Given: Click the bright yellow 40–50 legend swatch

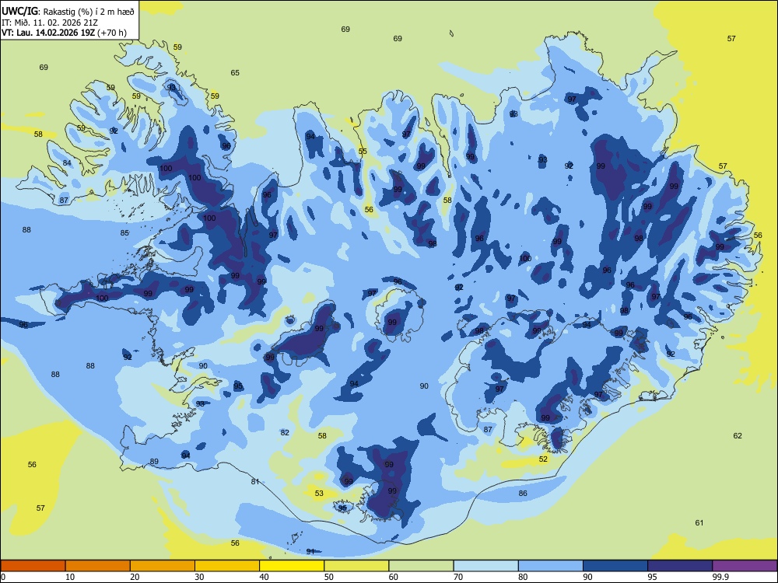Looking at the screenshot, I should click(x=292, y=566).
